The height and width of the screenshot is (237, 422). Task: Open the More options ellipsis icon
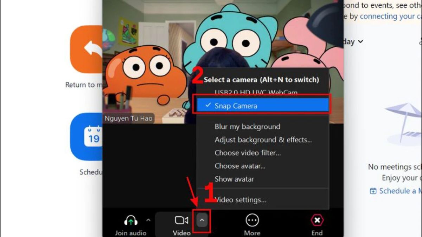252,220
